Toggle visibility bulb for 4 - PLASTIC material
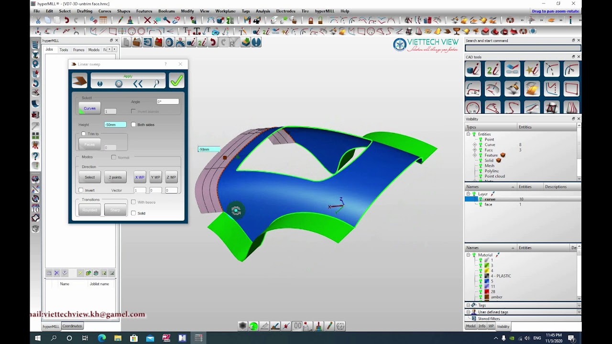Viewport: 612px width, 344px height. click(481, 276)
